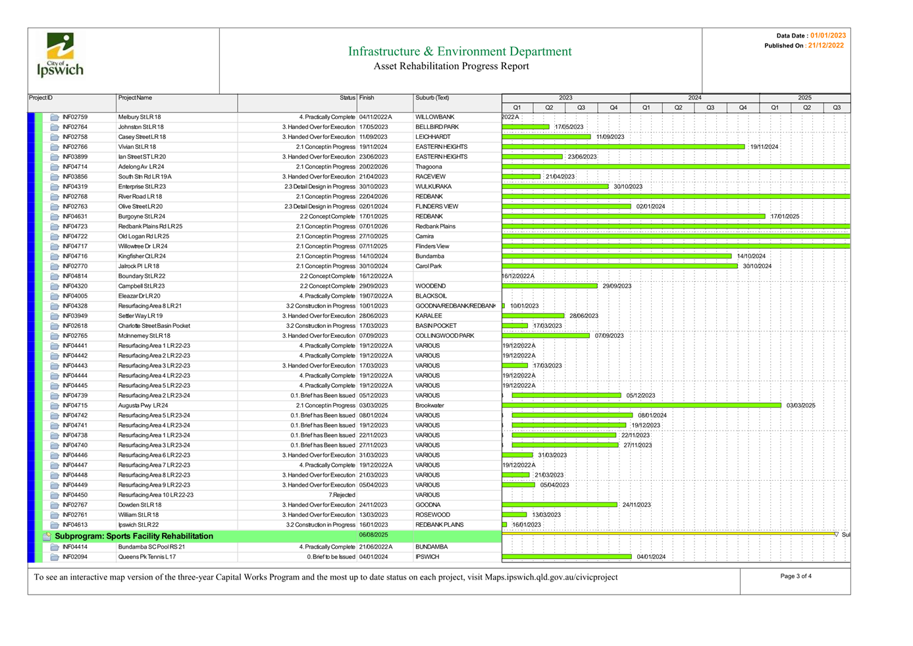Click the folder icon beside INF02094
The width and height of the screenshot is (913, 646).
[55, 556]
